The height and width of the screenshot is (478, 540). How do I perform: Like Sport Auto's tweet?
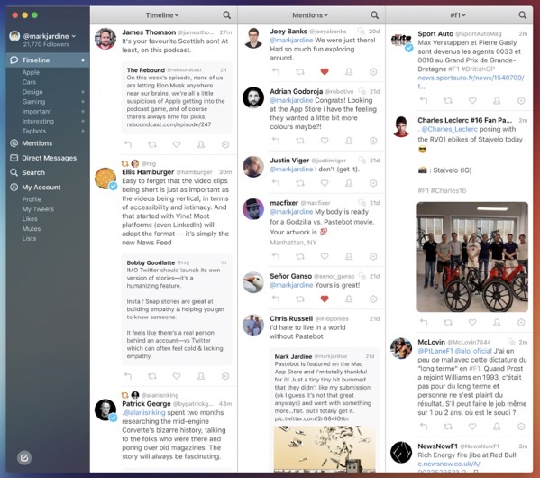tap(472, 100)
